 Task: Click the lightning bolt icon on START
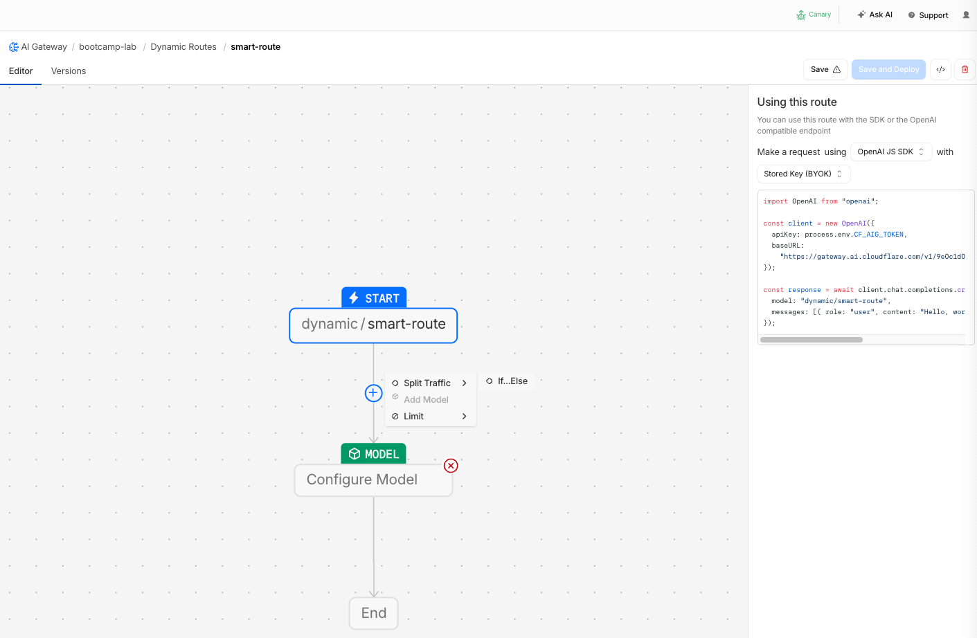[x=354, y=298]
